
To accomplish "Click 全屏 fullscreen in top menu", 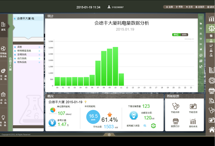I will [x=169, y=7].
